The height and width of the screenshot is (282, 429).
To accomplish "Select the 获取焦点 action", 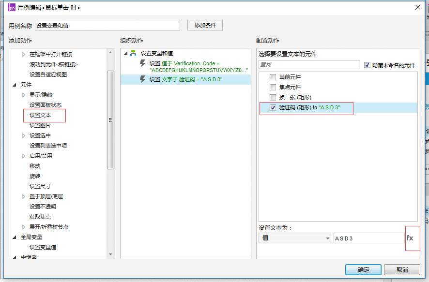I will pyautogui.click(x=40, y=217).
